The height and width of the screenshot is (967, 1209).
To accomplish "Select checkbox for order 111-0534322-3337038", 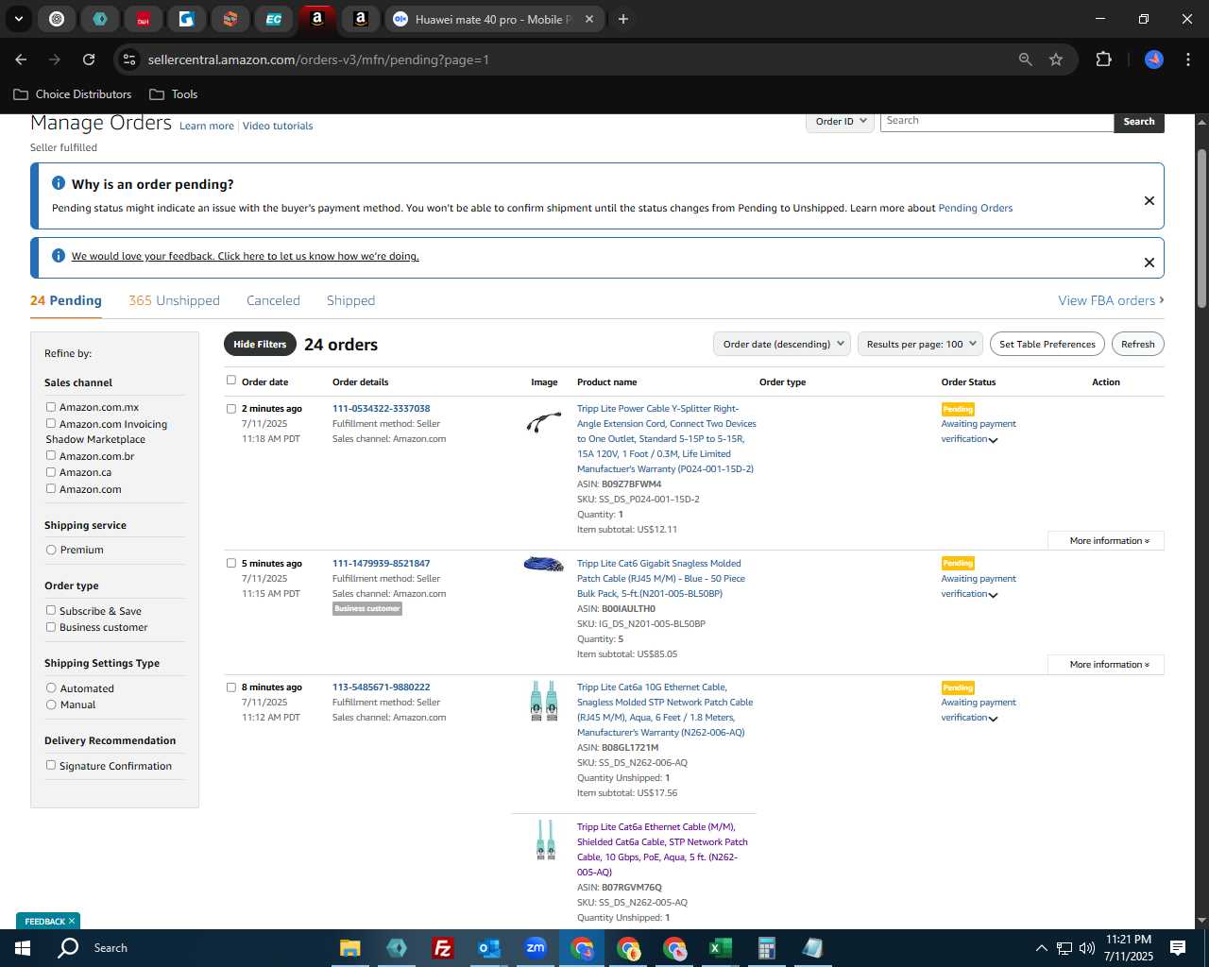I will tap(231, 409).
